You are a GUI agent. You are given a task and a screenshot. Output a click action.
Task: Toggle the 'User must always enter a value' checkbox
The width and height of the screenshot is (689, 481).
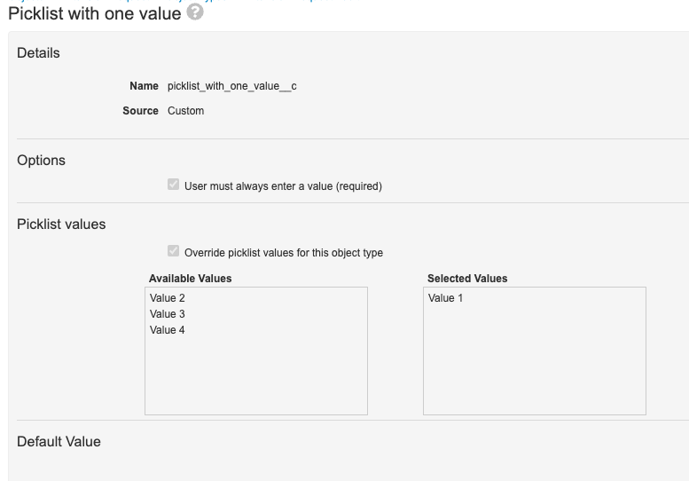tap(173, 185)
